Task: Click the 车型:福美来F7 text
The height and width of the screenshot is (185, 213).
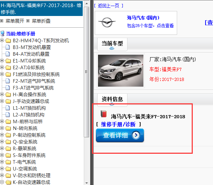Action: pyautogui.click(x=165, y=70)
